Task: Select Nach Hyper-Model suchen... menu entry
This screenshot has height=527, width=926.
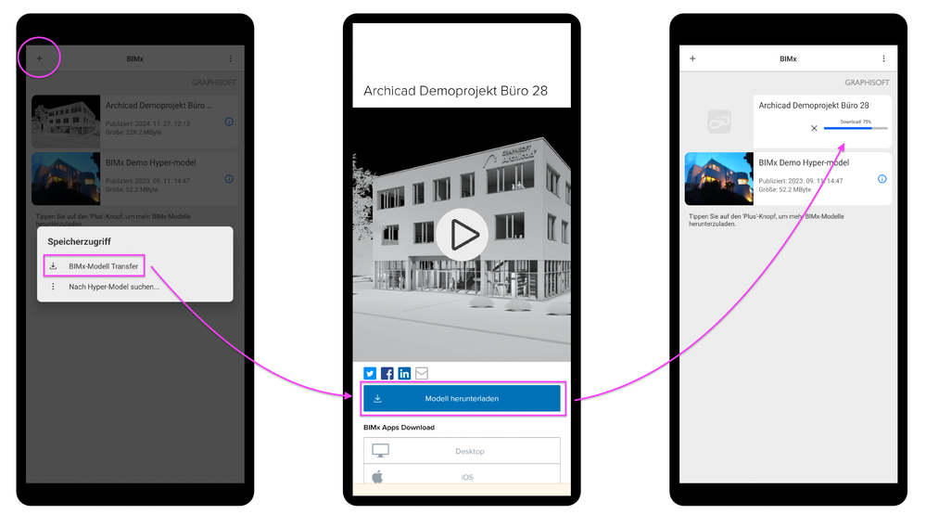Action: pos(114,287)
